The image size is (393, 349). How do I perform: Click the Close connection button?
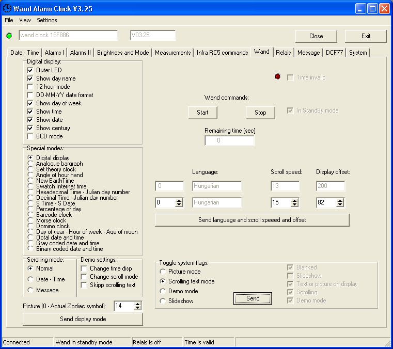pyautogui.click(x=316, y=36)
